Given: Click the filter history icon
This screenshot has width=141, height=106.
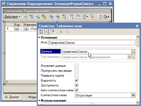Looking at the screenshot, I should (84, 17).
